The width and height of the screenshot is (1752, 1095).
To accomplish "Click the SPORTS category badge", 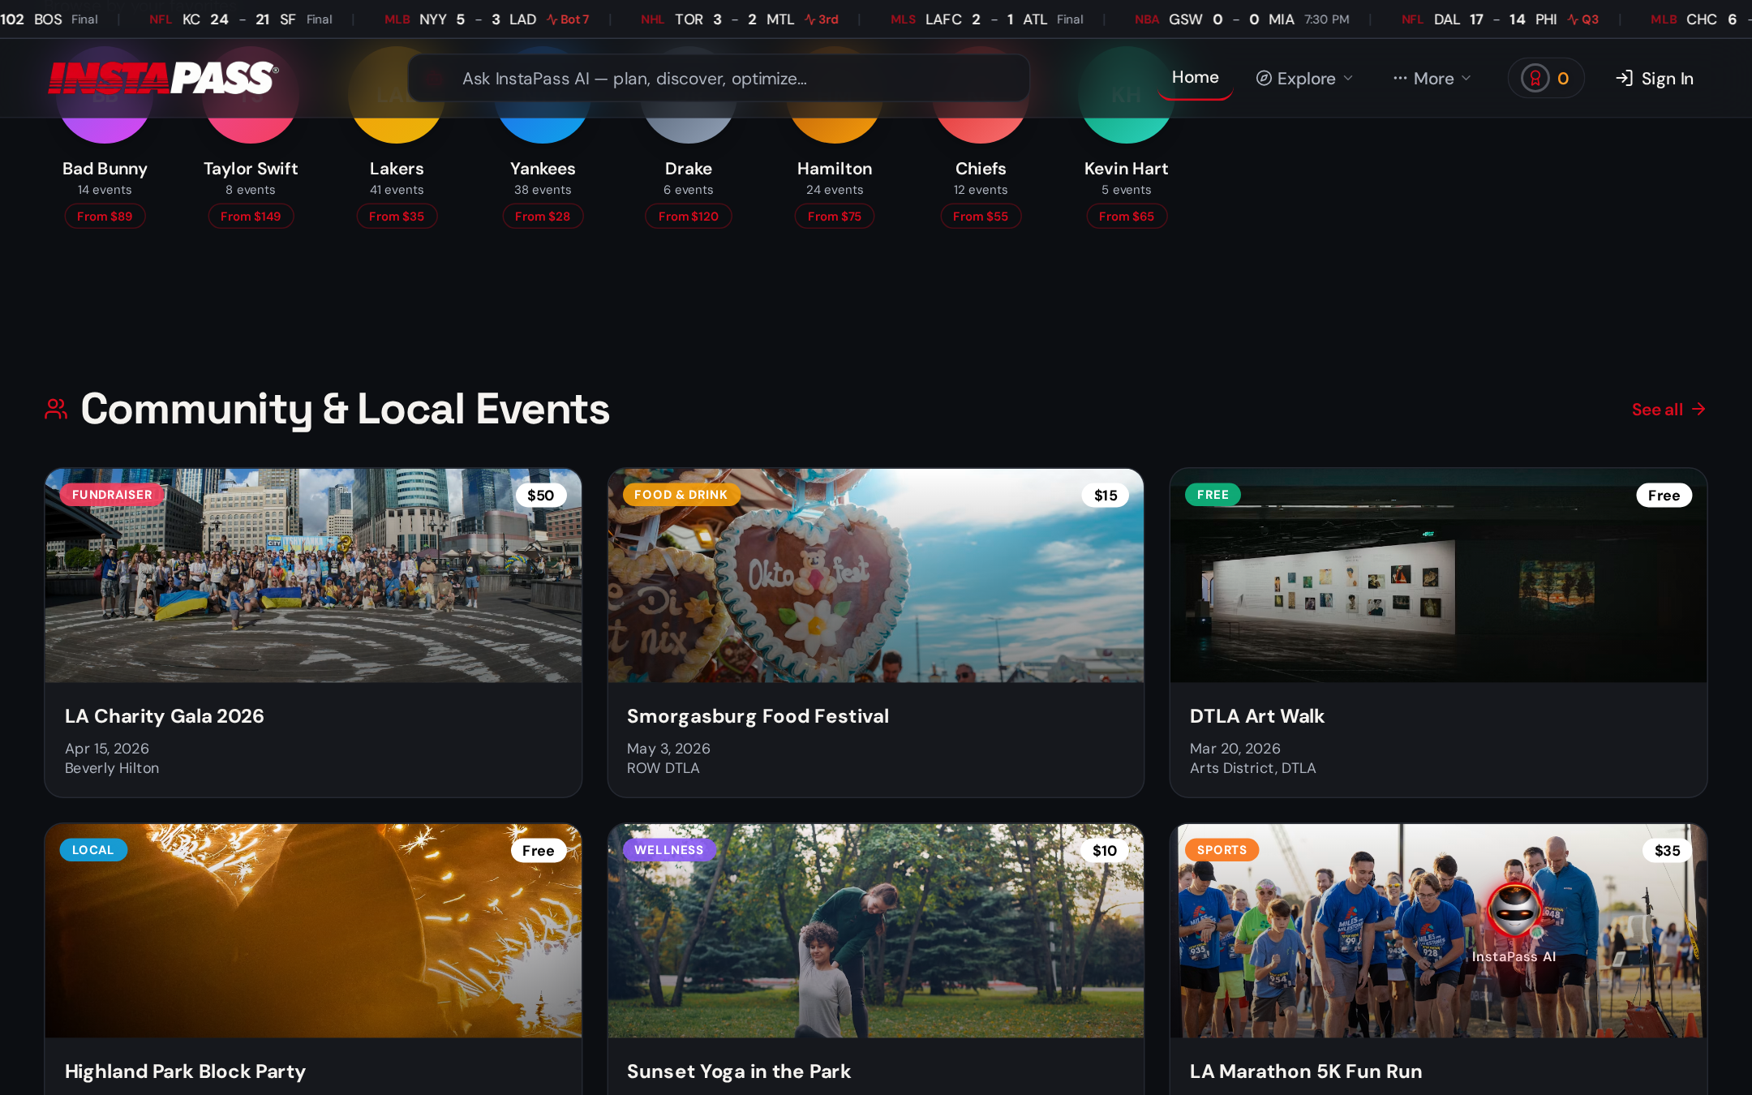I will 1222,850.
